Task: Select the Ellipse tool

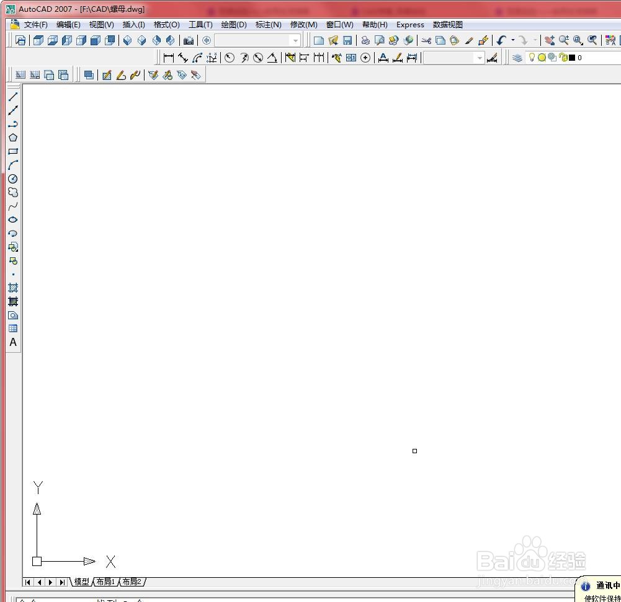Action: [12, 219]
